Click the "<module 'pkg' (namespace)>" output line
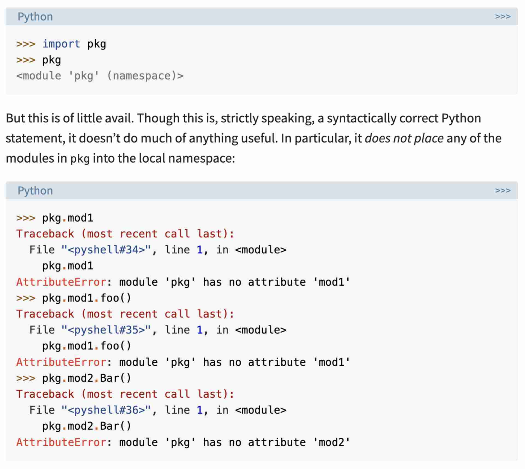Screen dimensions: 525x469 tap(100, 76)
